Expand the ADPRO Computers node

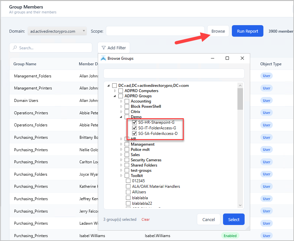[x=115, y=91]
